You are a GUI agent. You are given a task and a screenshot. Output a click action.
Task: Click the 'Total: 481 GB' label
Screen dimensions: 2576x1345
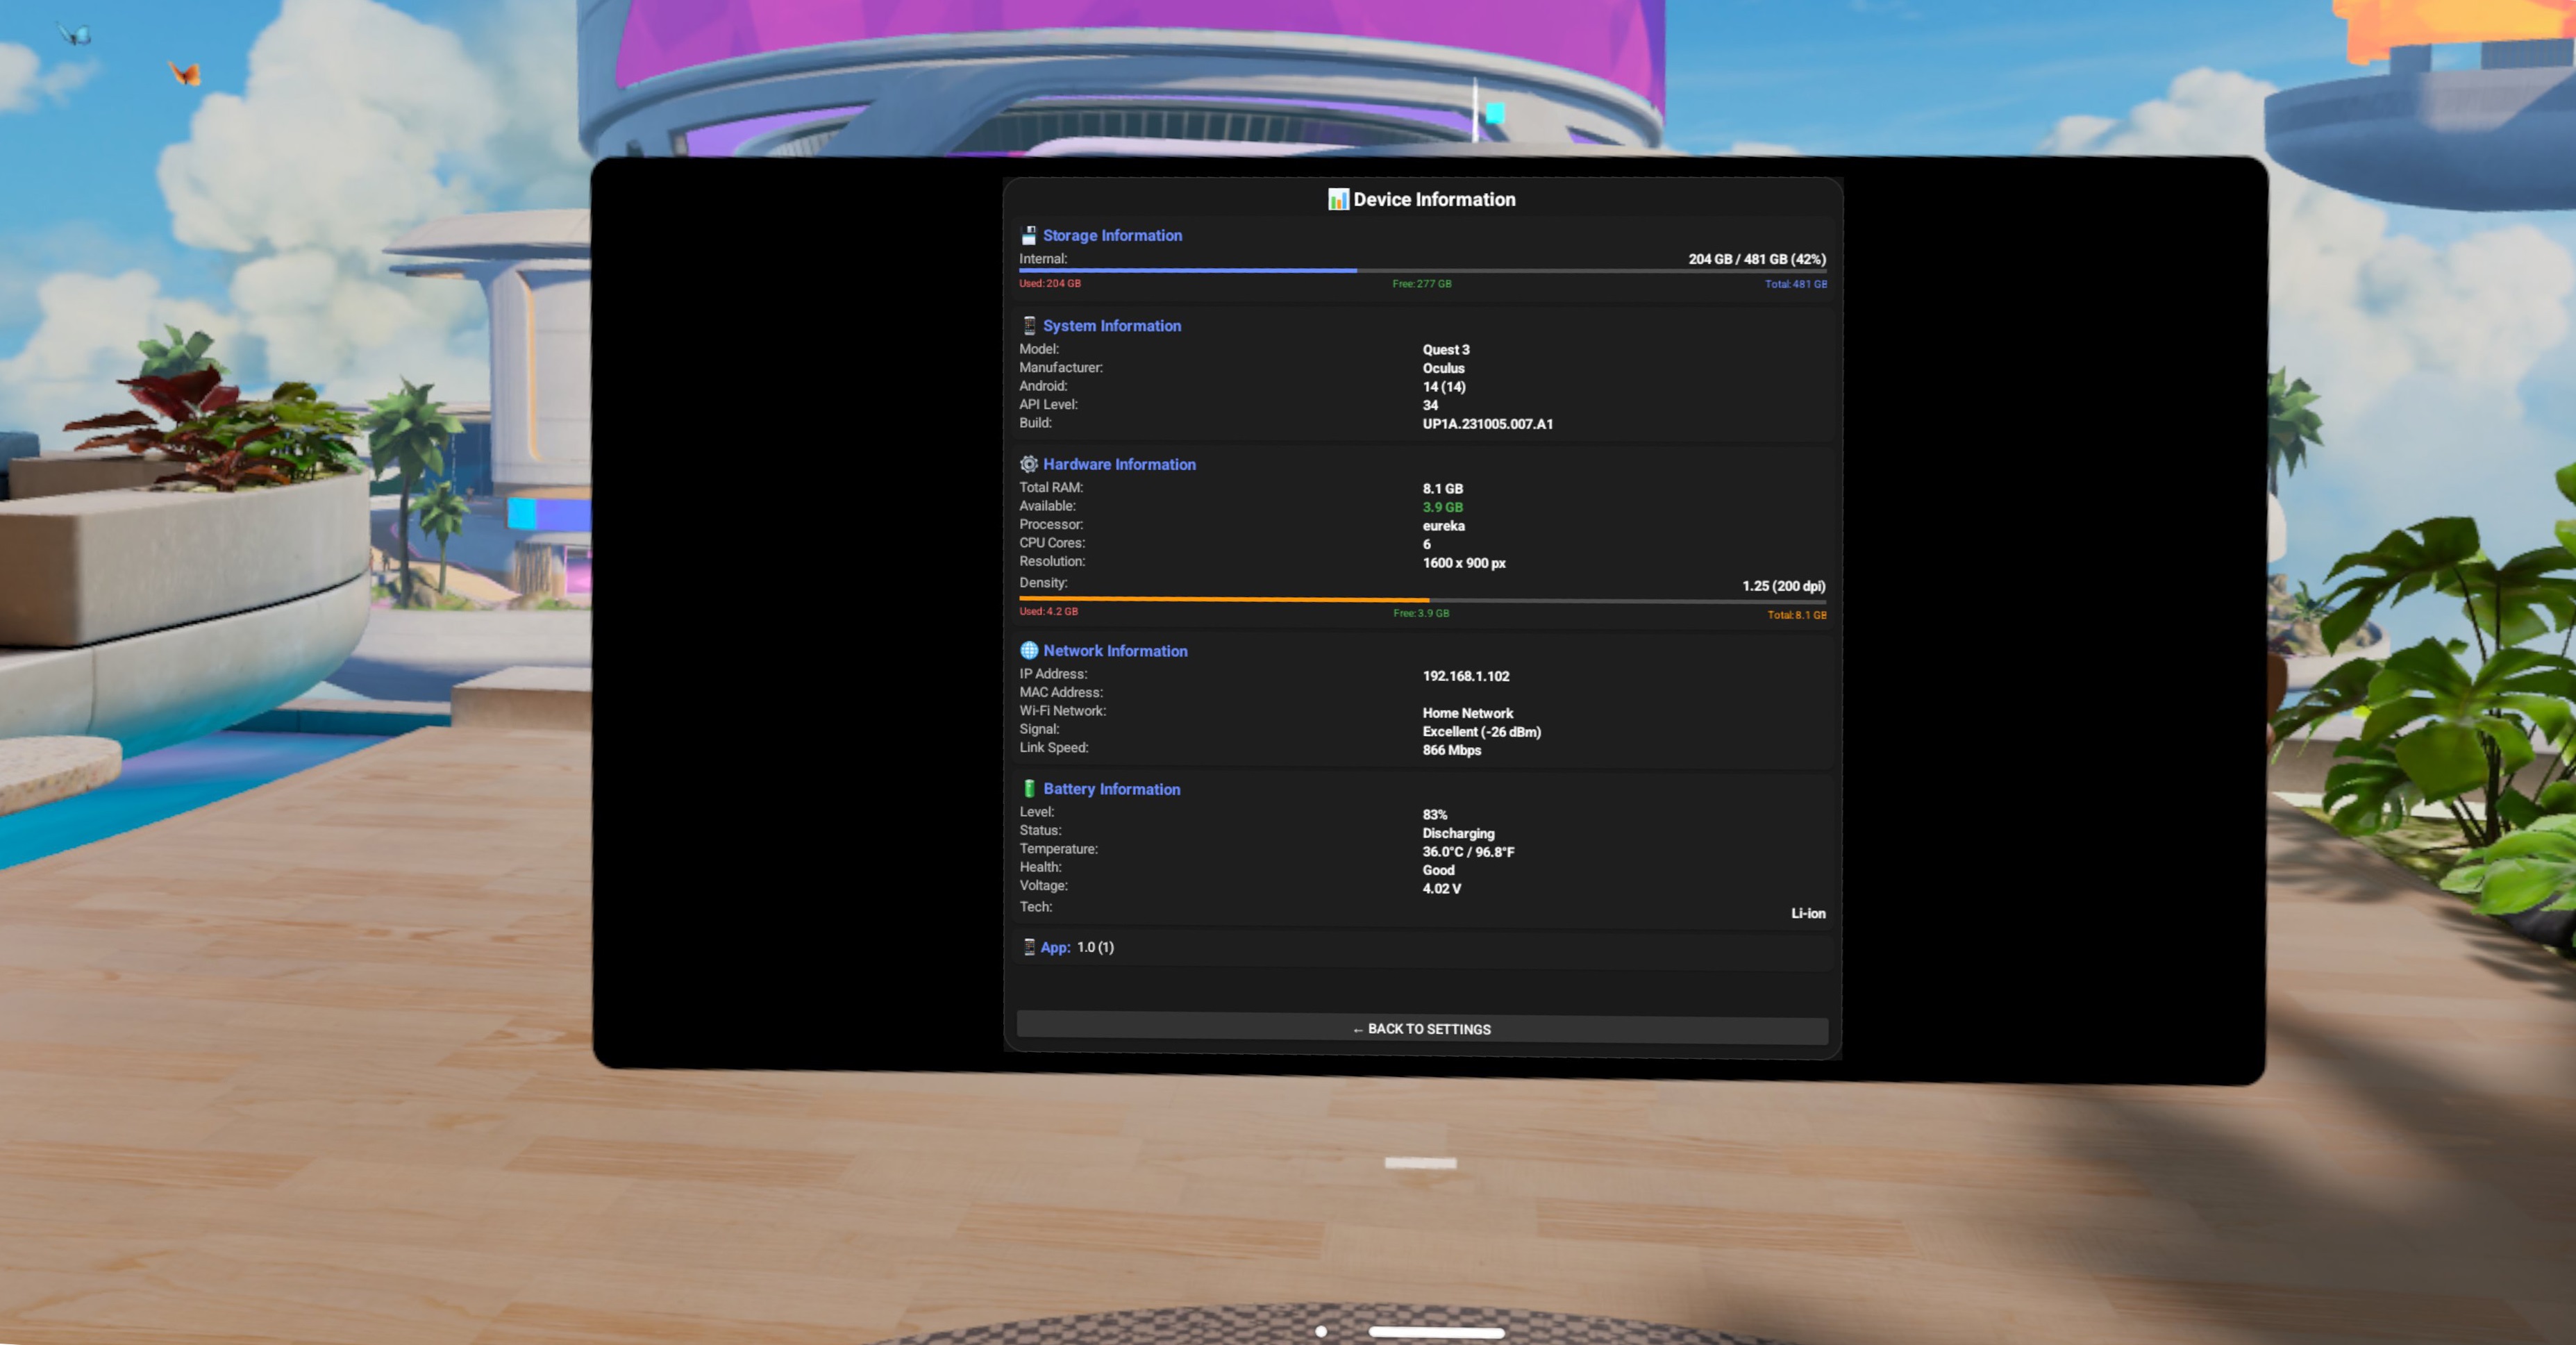1795,284
